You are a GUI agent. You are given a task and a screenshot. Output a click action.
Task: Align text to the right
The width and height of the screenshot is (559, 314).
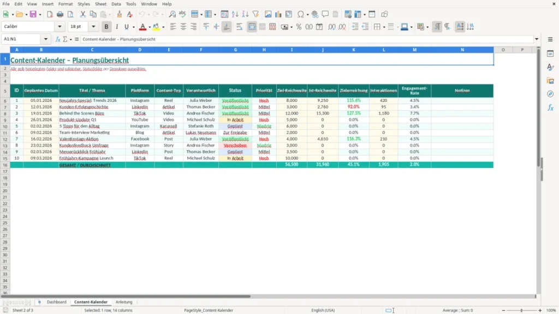194,27
